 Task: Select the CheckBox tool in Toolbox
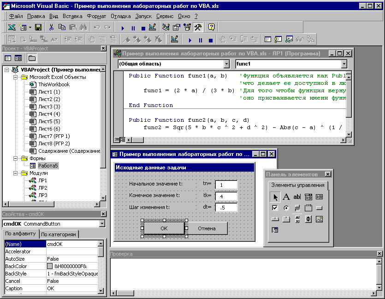click(x=275, y=208)
